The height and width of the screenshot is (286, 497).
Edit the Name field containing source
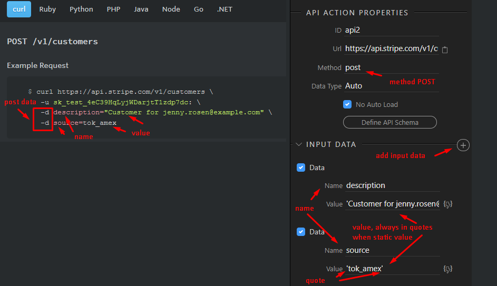point(393,250)
